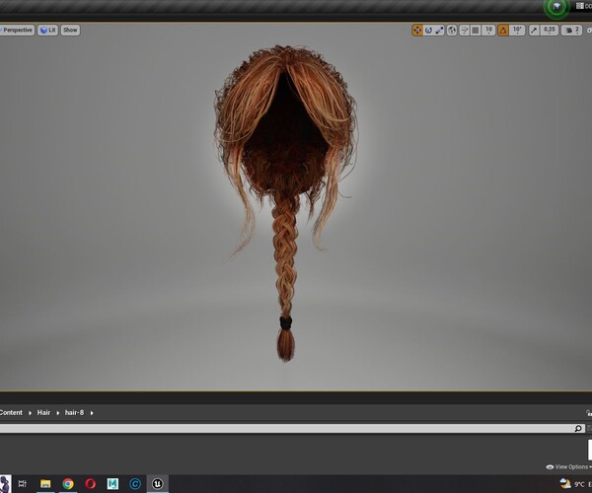Open File Explorer from taskbar

[45, 483]
